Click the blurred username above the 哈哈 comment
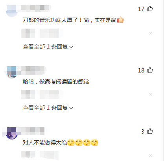The width and height of the screenshot is (164, 161). coord(32,69)
